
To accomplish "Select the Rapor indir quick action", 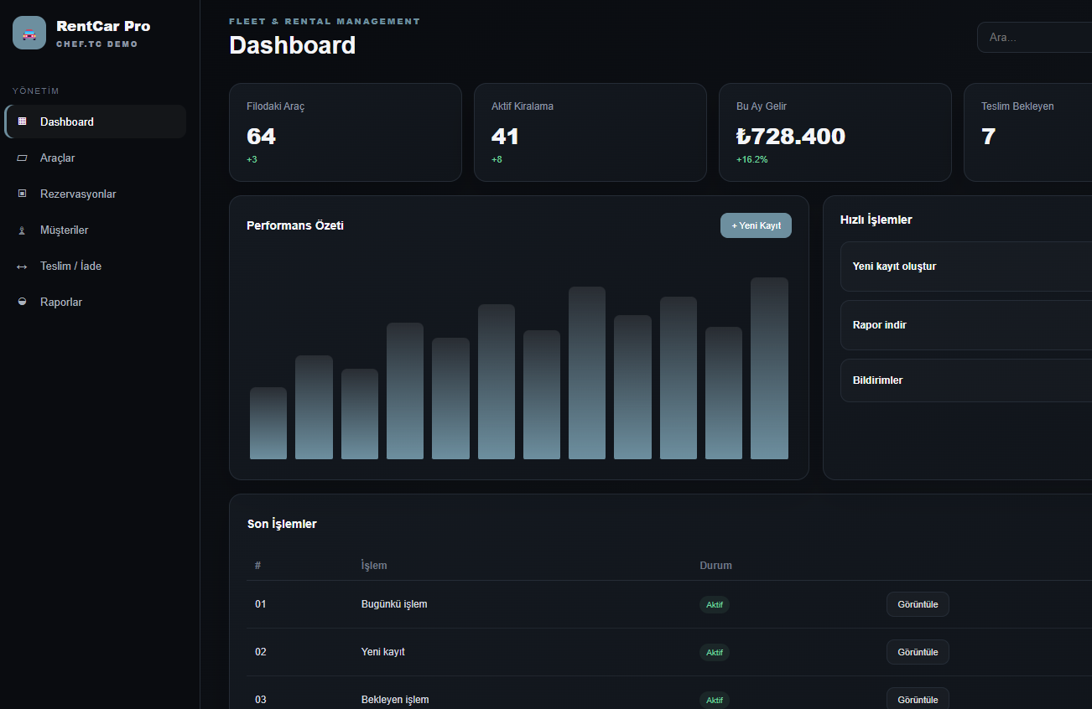I will (966, 325).
